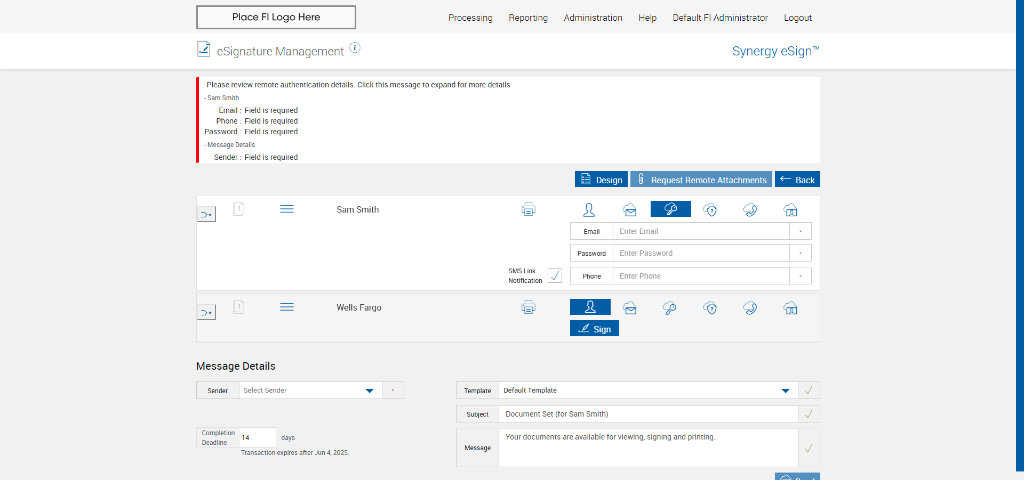1024x480 pixels.
Task: Open hamburger menu in Wells Fargo row
Action: click(x=287, y=307)
